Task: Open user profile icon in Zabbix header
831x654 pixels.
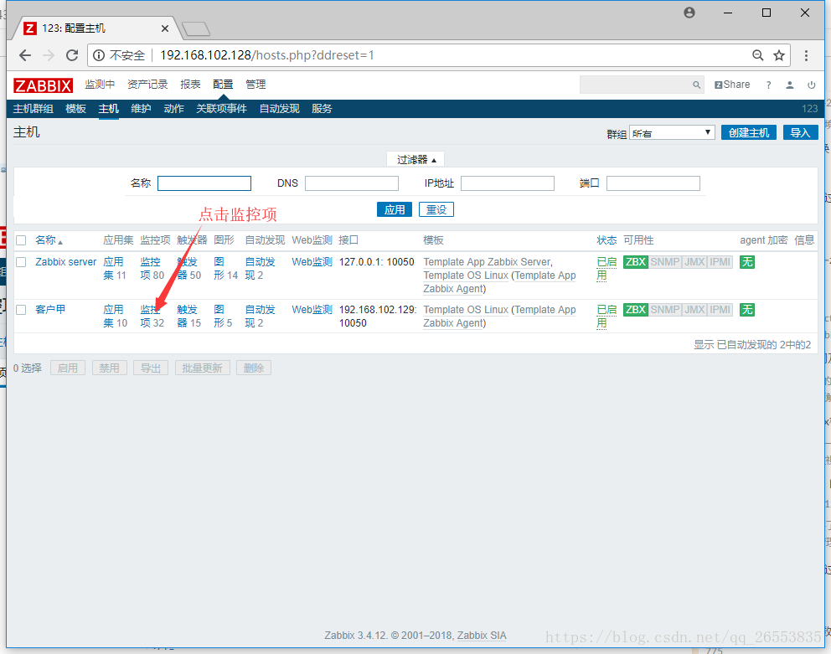Action: 790,85
